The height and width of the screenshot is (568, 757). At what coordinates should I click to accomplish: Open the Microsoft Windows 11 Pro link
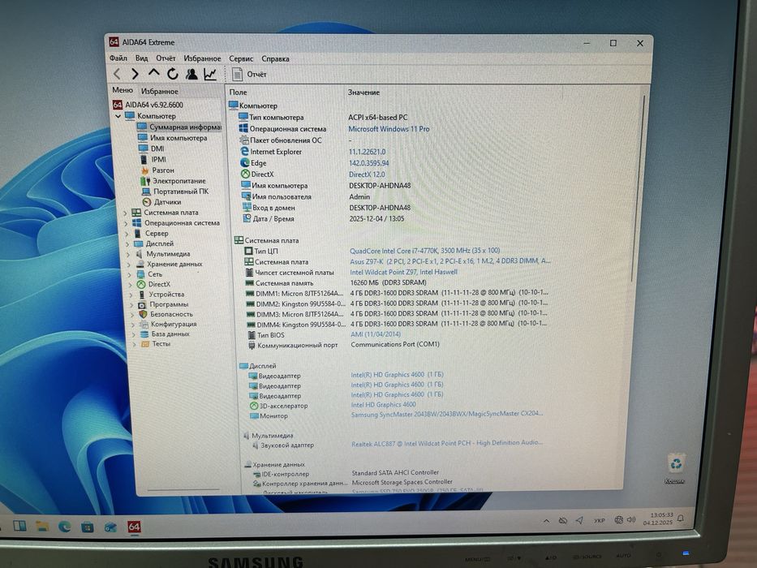(x=389, y=129)
